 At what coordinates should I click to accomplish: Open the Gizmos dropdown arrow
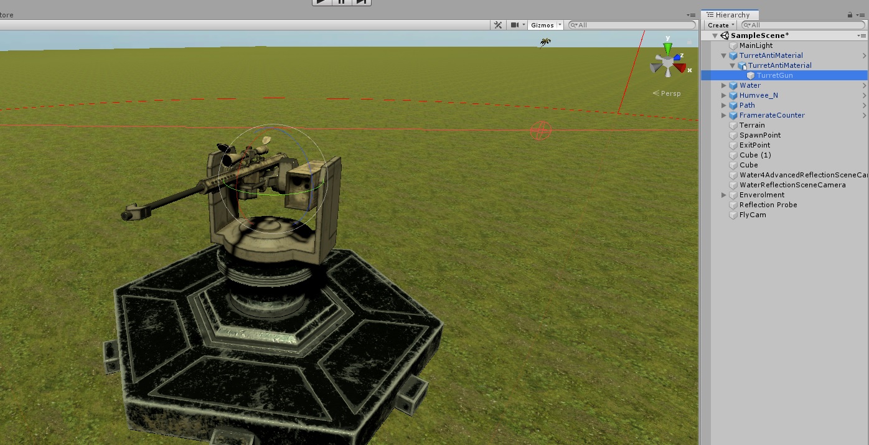[x=559, y=25]
